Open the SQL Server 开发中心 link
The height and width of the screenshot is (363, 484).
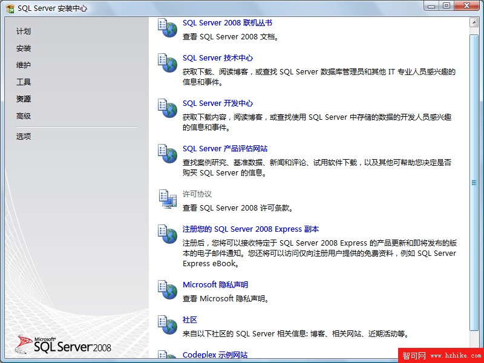tap(218, 103)
